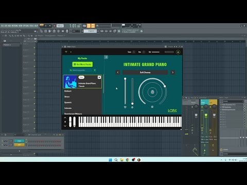Click the pack preview play button
The width and height of the screenshot is (247, 185).
[x=99, y=77]
